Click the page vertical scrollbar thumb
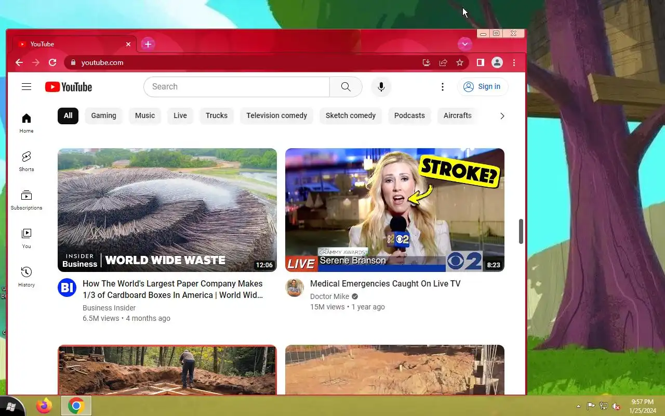This screenshot has height=416, width=665. click(x=521, y=231)
